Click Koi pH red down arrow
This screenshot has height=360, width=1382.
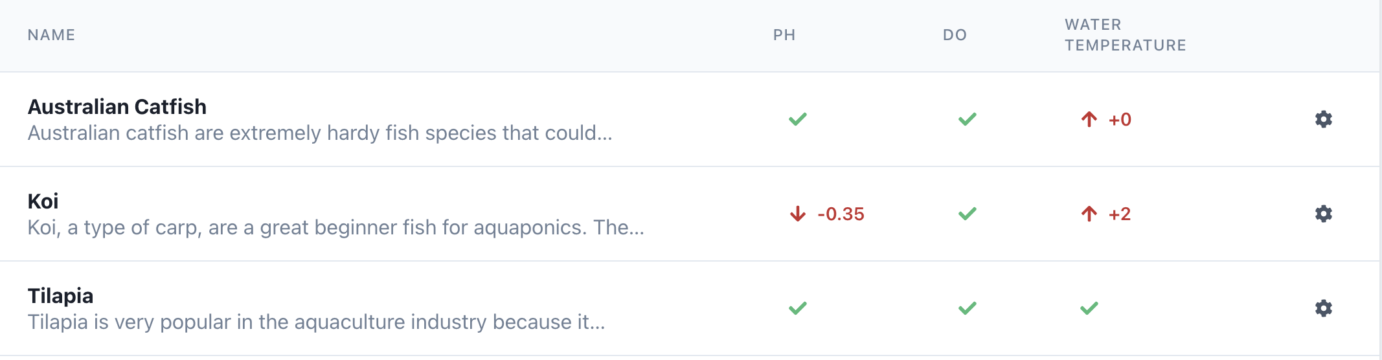797,214
